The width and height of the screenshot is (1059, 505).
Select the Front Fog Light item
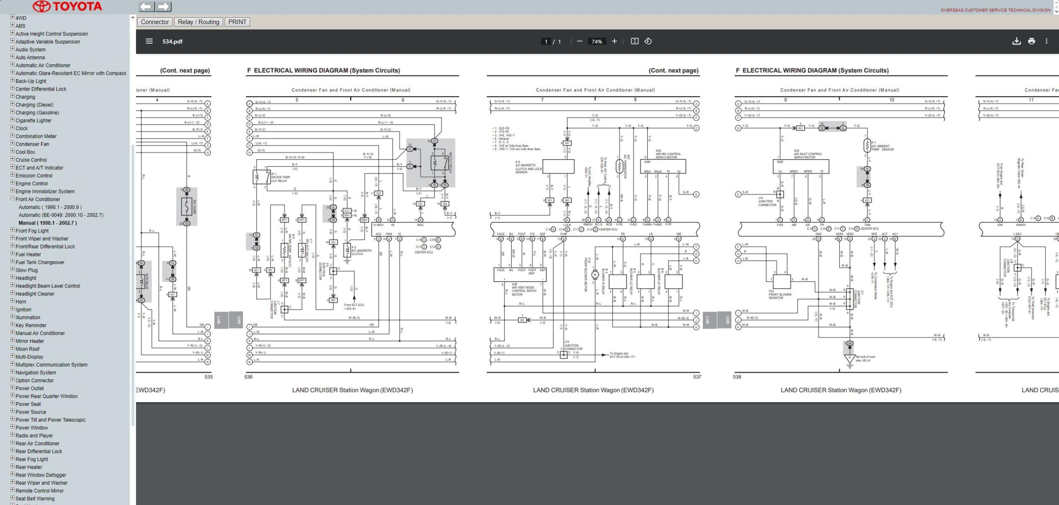[x=32, y=231]
